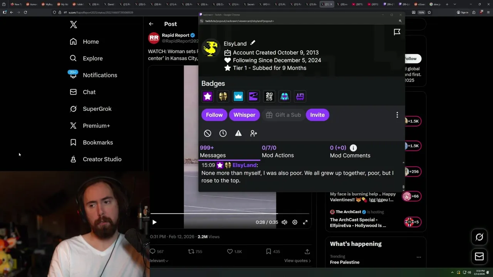Click the 2025 badge
The height and width of the screenshot is (277, 493).
pos(269,97)
